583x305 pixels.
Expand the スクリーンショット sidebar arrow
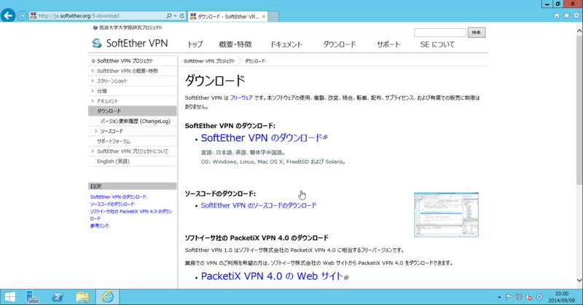tap(93, 81)
